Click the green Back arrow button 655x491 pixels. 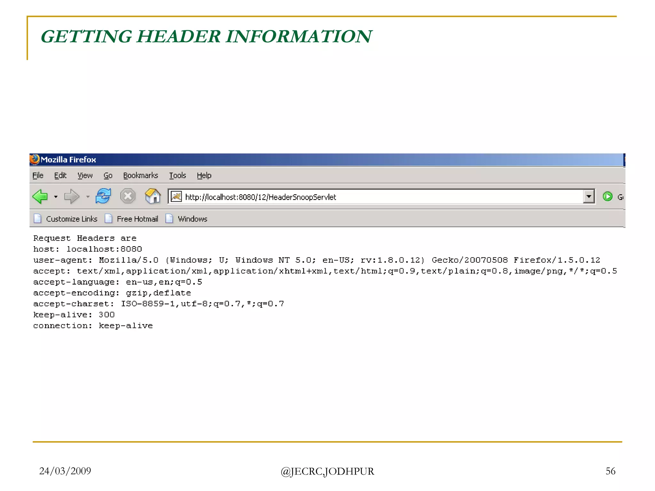[x=40, y=196]
